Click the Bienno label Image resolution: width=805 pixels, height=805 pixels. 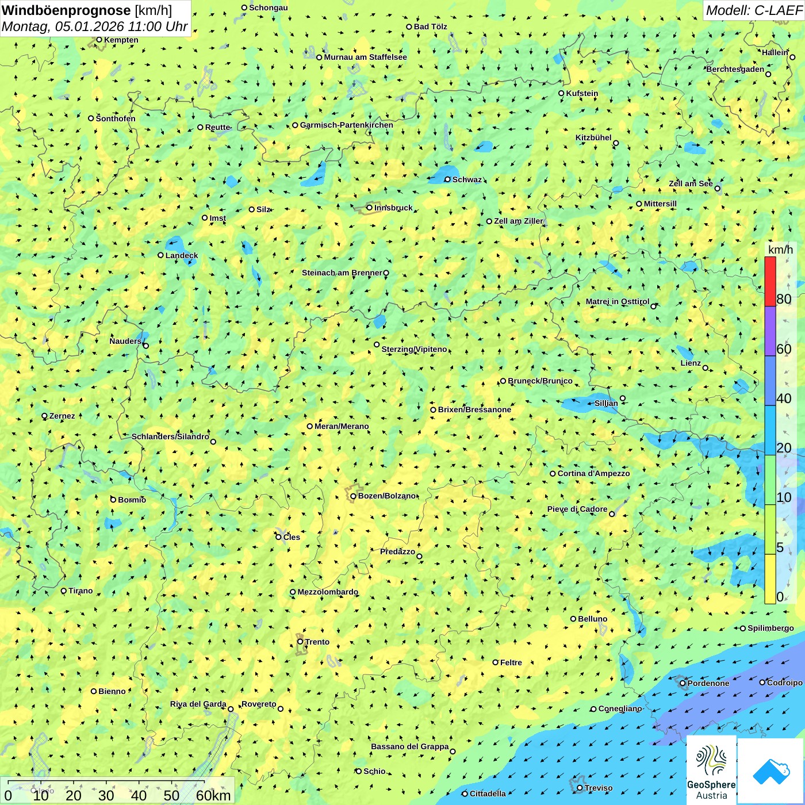[x=112, y=691]
